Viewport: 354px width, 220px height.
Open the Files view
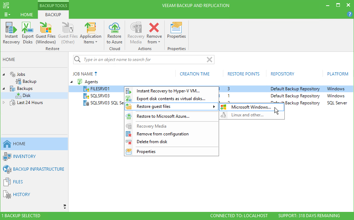[x=34, y=182]
